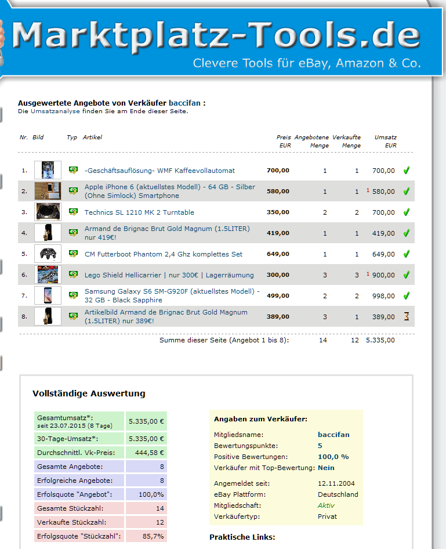Click green checkmark in Apple iPhone 6 row
Screen dimensions: 446x549
click(x=407, y=191)
